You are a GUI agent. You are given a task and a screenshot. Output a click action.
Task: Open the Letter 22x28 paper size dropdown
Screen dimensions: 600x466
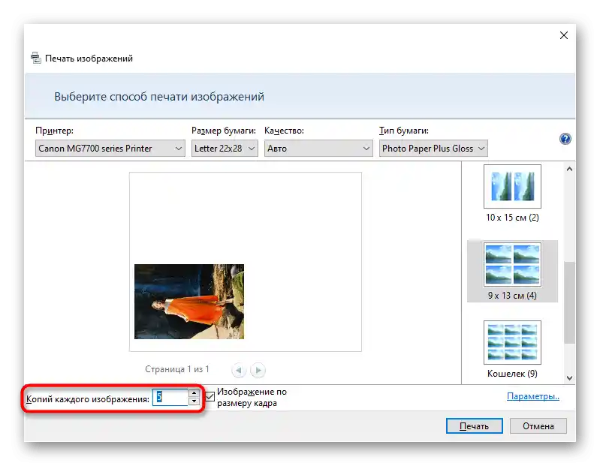225,149
